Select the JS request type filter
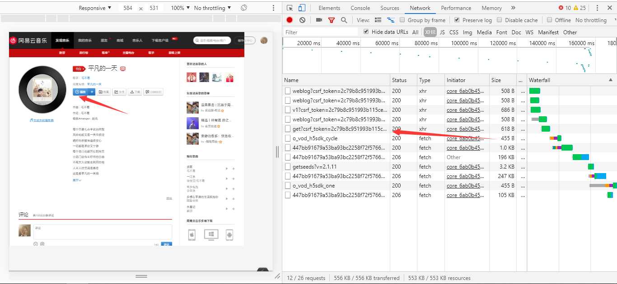This screenshot has height=284, width=617. pyautogui.click(x=442, y=32)
